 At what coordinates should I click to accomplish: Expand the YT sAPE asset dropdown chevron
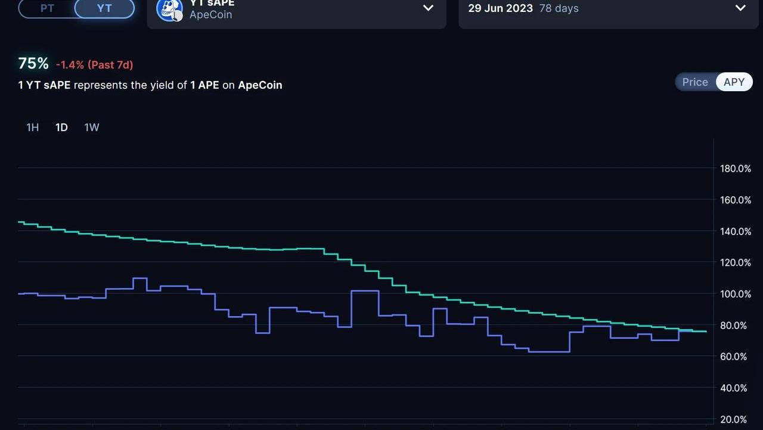pos(428,8)
